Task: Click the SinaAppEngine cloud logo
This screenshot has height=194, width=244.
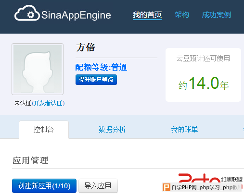Action: click(27, 13)
